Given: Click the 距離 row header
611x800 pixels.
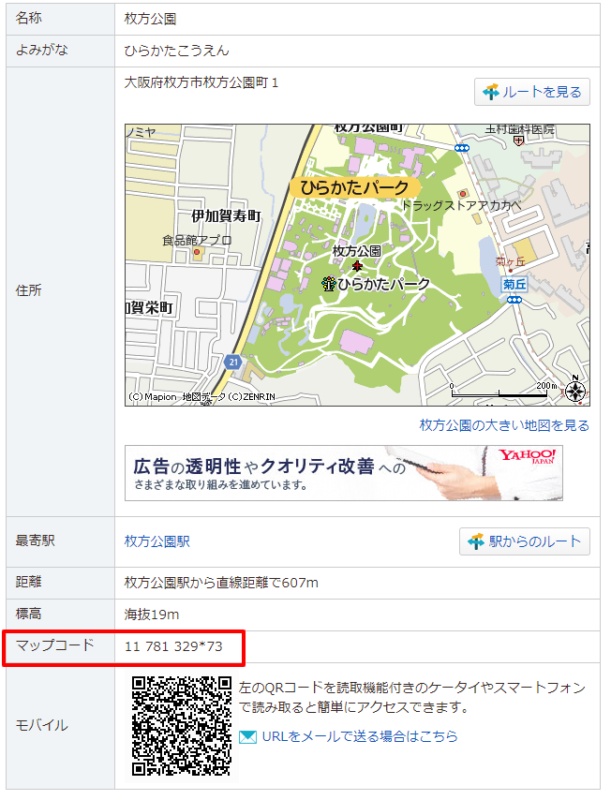Looking at the screenshot, I should tap(61, 583).
